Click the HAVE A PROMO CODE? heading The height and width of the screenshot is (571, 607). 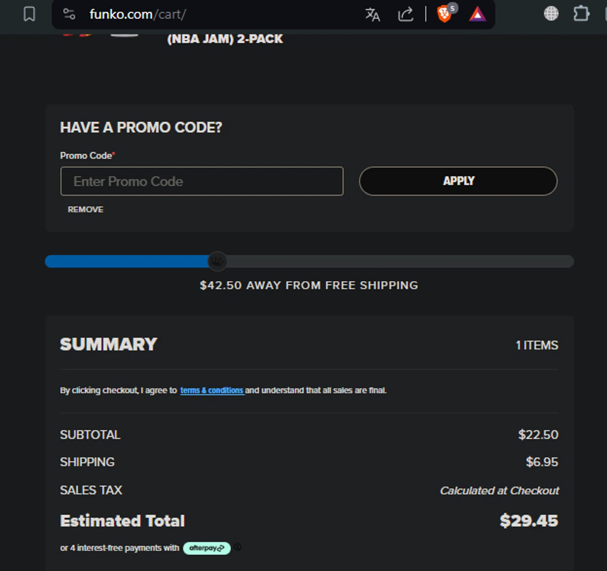coord(141,127)
